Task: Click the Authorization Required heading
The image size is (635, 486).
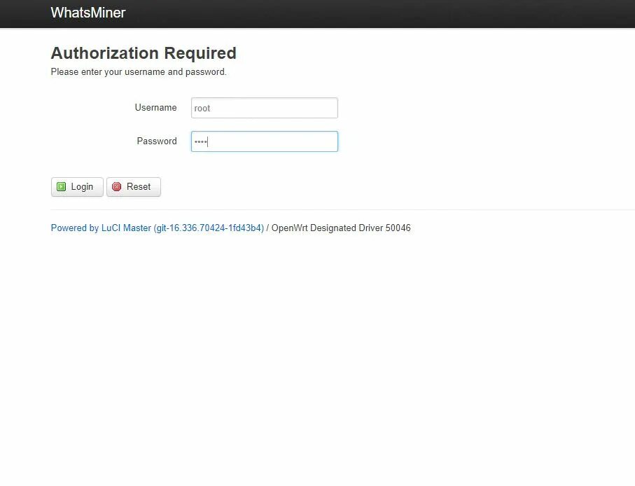Action: click(x=144, y=53)
